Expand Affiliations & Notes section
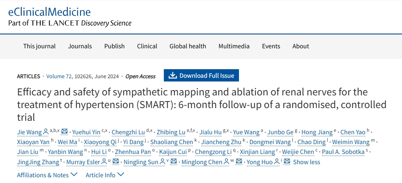The image size is (402, 183). [47, 175]
